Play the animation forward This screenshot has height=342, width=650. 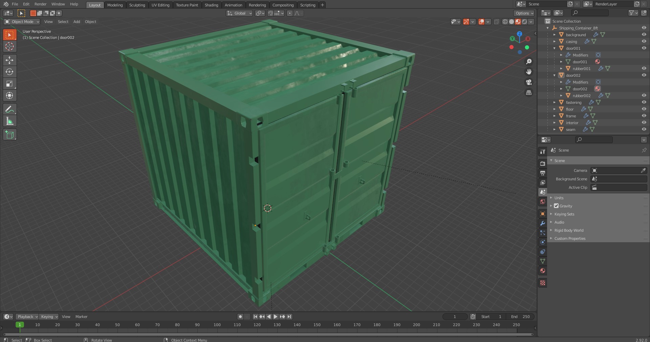[276, 317]
